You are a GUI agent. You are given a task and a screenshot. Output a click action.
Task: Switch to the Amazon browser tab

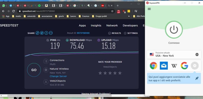pyautogui.click(x=46, y=6)
